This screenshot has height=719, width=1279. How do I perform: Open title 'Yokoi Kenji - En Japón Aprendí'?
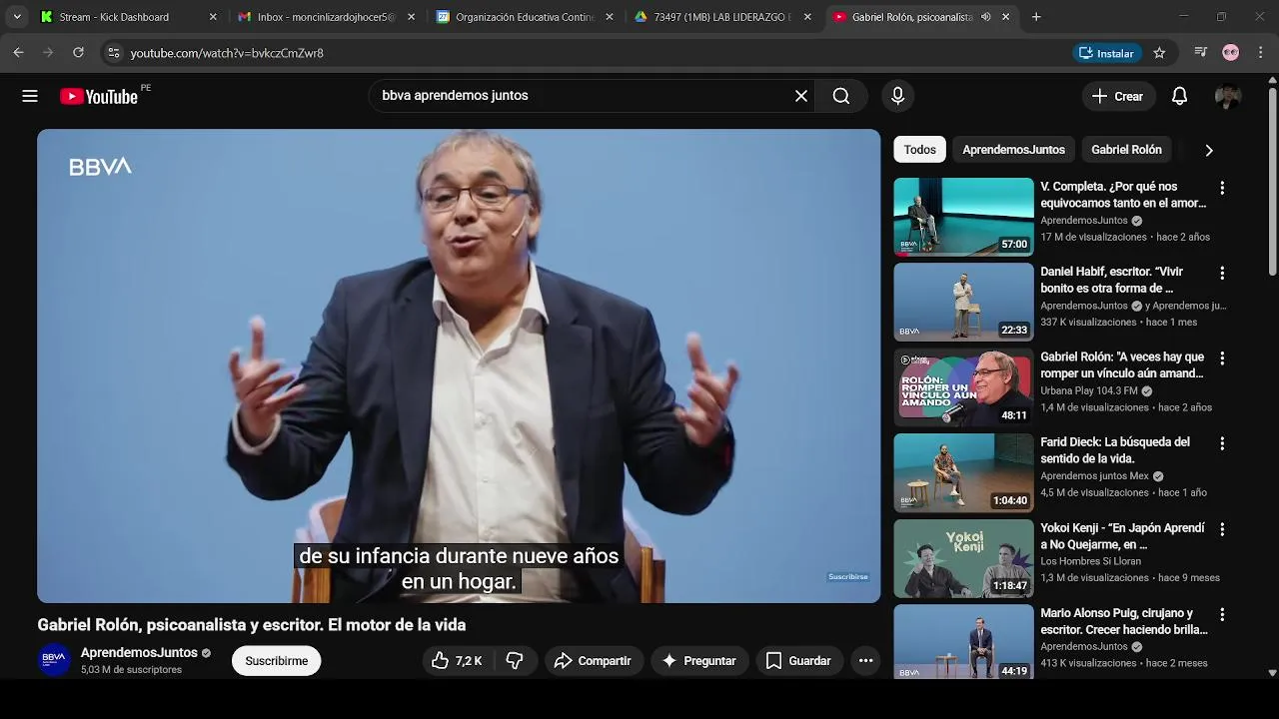pyautogui.click(x=1122, y=536)
